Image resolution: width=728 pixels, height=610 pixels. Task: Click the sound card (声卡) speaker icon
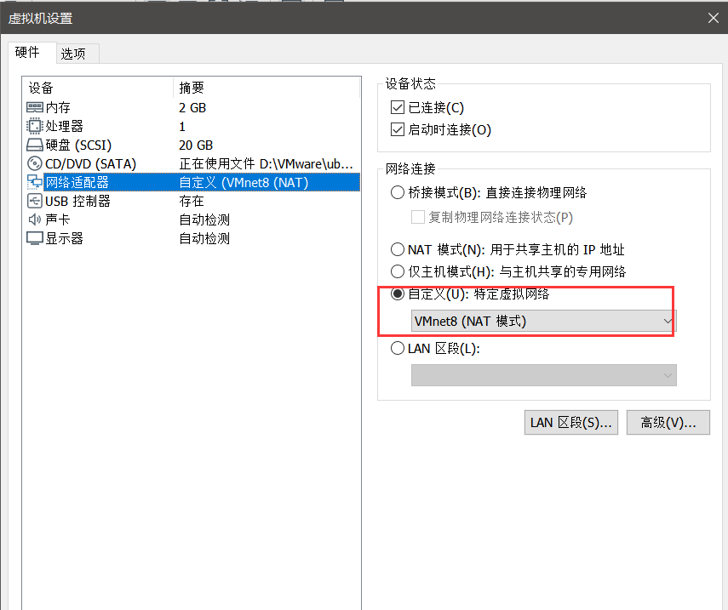point(35,219)
